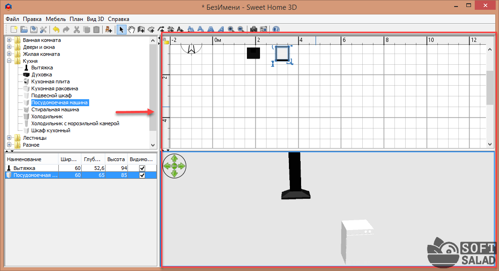This screenshot has width=499, height=271.
Task: Open the Мебель menu
Action: (56, 19)
